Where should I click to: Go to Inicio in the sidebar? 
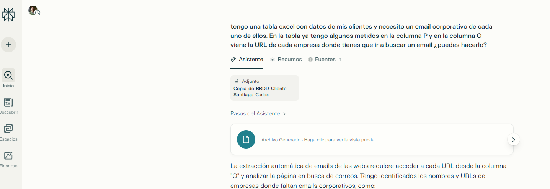coord(8,78)
